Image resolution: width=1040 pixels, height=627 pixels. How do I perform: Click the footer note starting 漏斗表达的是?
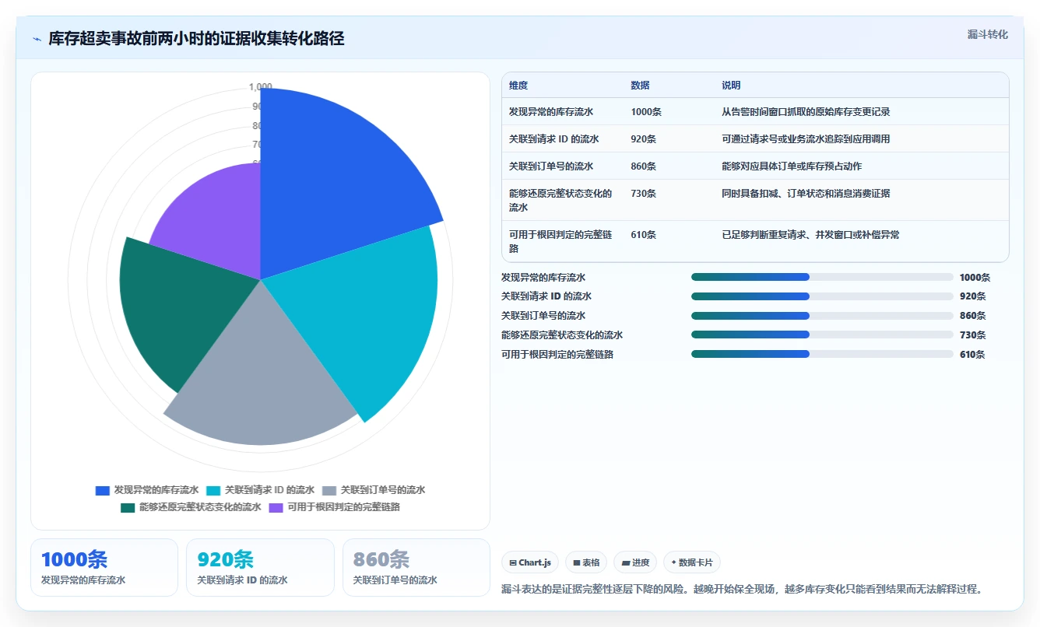point(742,590)
